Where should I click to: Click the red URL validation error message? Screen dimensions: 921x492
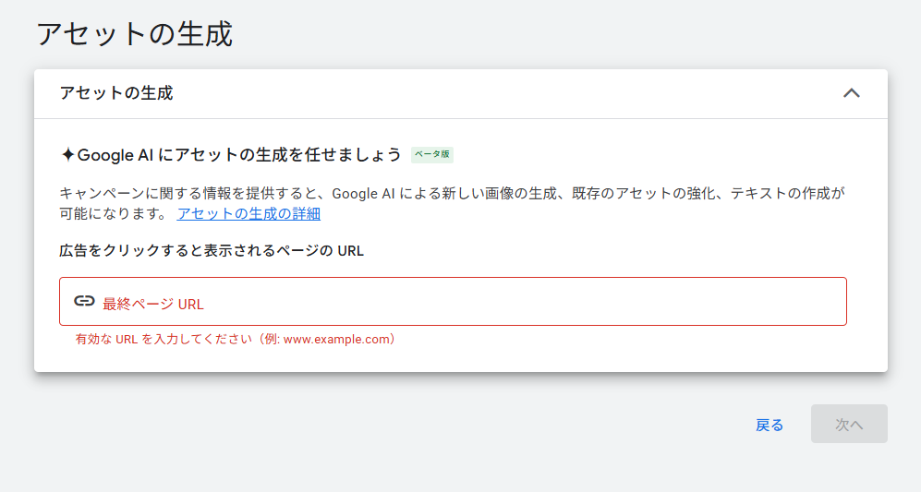tap(236, 339)
